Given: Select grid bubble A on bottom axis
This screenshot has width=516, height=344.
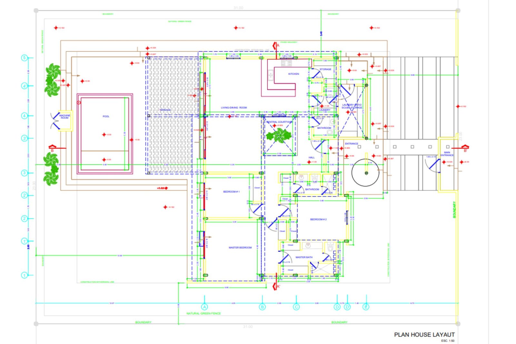Looking at the screenshot, I should pos(204,307).
